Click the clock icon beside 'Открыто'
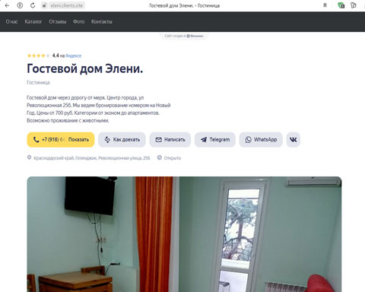The width and height of the screenshot is (365, 292). (x=160, y=157)
